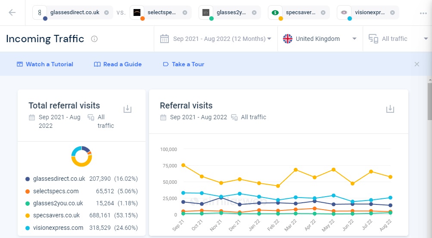Click the specsavers Aug 22 data point

click(390, 177)
